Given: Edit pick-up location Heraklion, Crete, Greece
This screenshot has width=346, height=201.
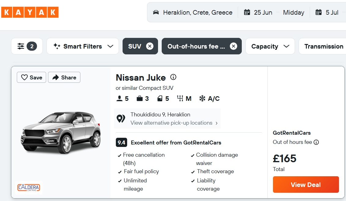Looking at the screenshot, I should [198, 12].
